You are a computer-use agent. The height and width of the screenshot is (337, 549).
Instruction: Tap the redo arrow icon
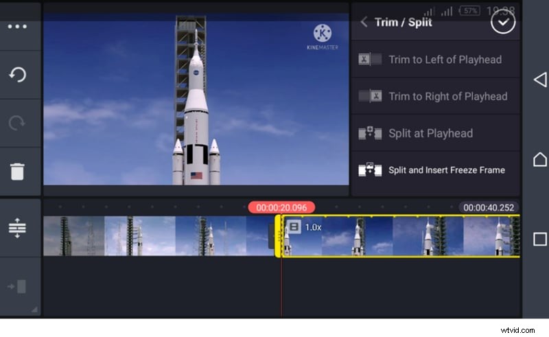point(17,123)
